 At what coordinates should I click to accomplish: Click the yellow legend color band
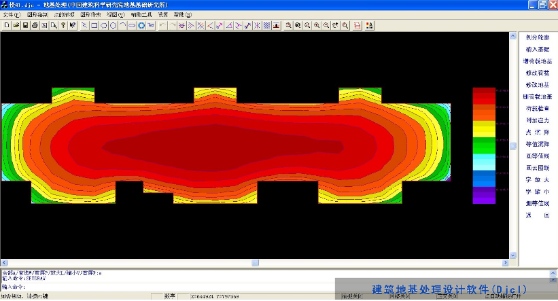(484, 129)
